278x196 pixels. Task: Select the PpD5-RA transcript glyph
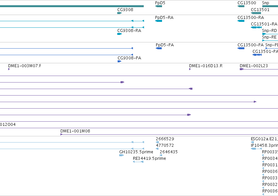pyautogui.click(x=158, y=21)
